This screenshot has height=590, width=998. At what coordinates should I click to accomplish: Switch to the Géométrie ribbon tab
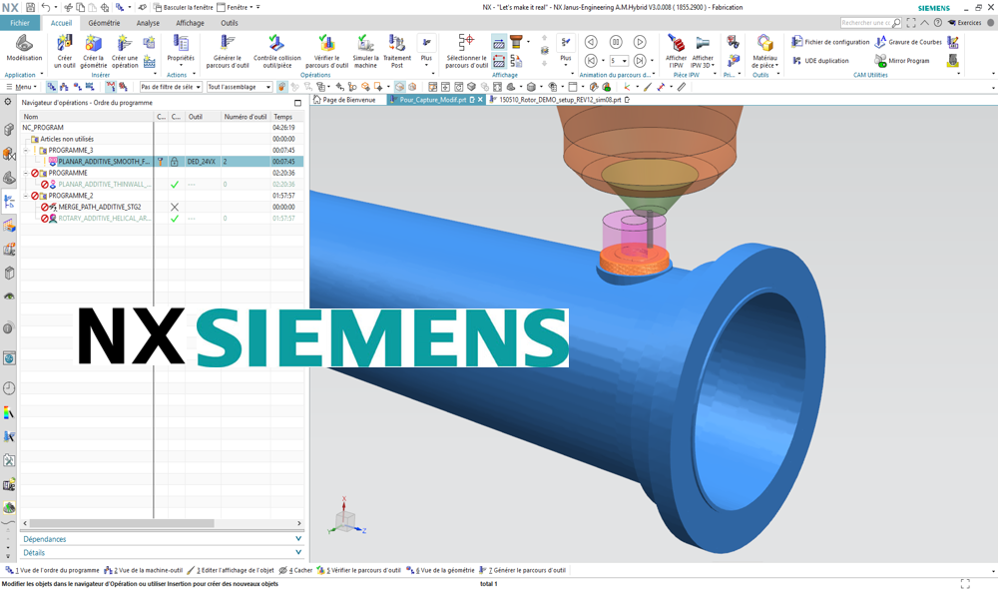coord(104,23)
